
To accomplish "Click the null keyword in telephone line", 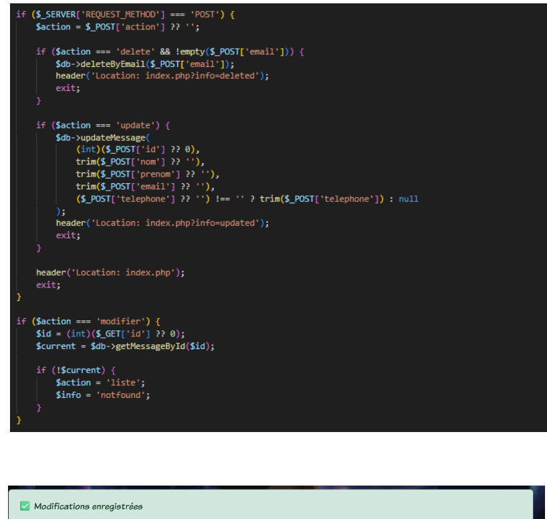I will [x=409, y=199].
